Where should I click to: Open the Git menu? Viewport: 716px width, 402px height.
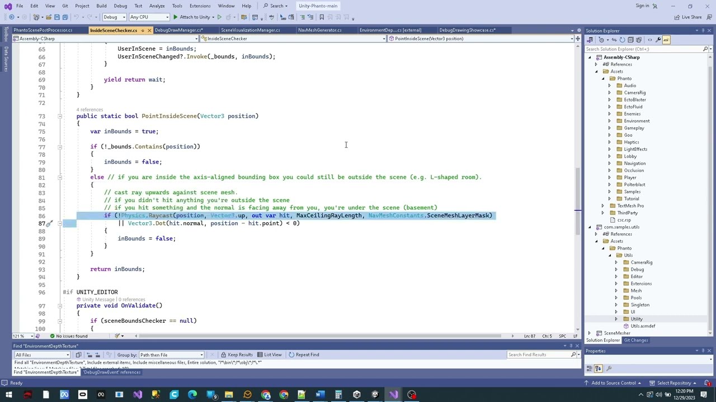click(x=65, y=6)
